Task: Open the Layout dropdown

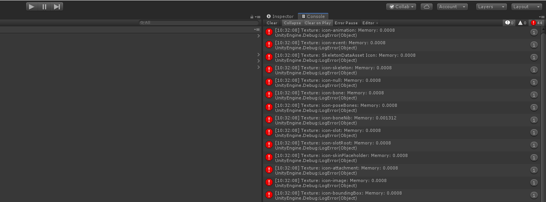Action: tap(526, 7)
